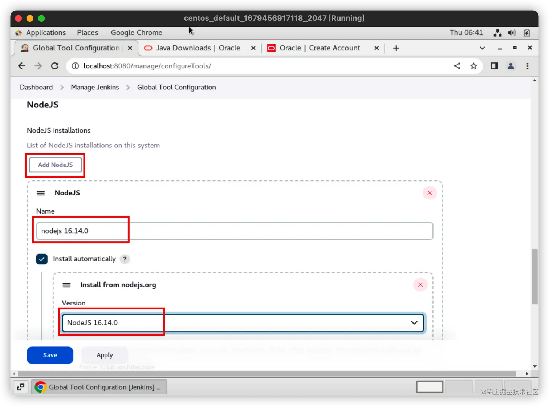
Task: Open Chrome three-dot menu
Action: 528,66
